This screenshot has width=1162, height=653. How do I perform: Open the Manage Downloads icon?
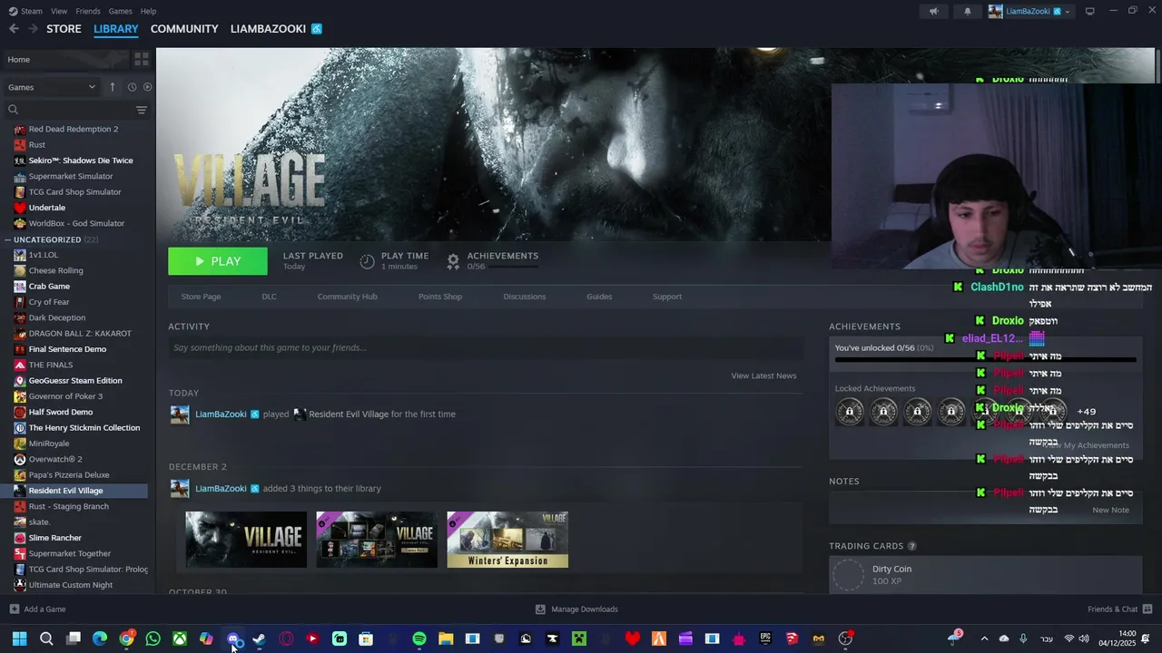pos(540,609)
